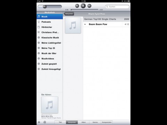Click the gear icon beside Zuletzt gespielt
The image size is (167, 125).
(39, 64)
